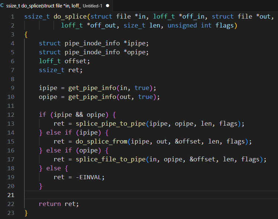
Task: Click 'ssize_t' type on line 7
Action: click(52, 70)
